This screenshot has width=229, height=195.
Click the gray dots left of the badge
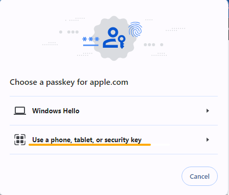pyautogui.click(x=69, y=32)
